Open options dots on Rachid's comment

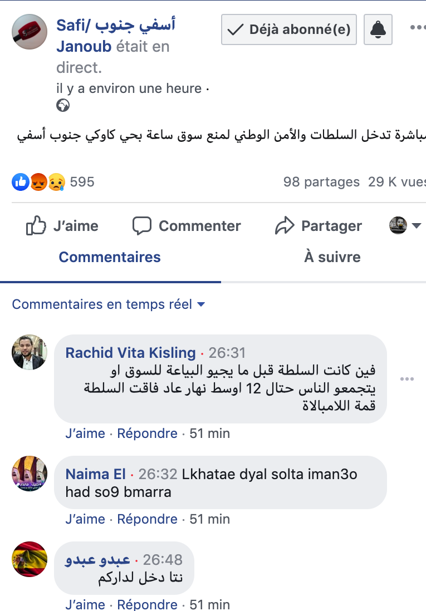tap(407, 380)
